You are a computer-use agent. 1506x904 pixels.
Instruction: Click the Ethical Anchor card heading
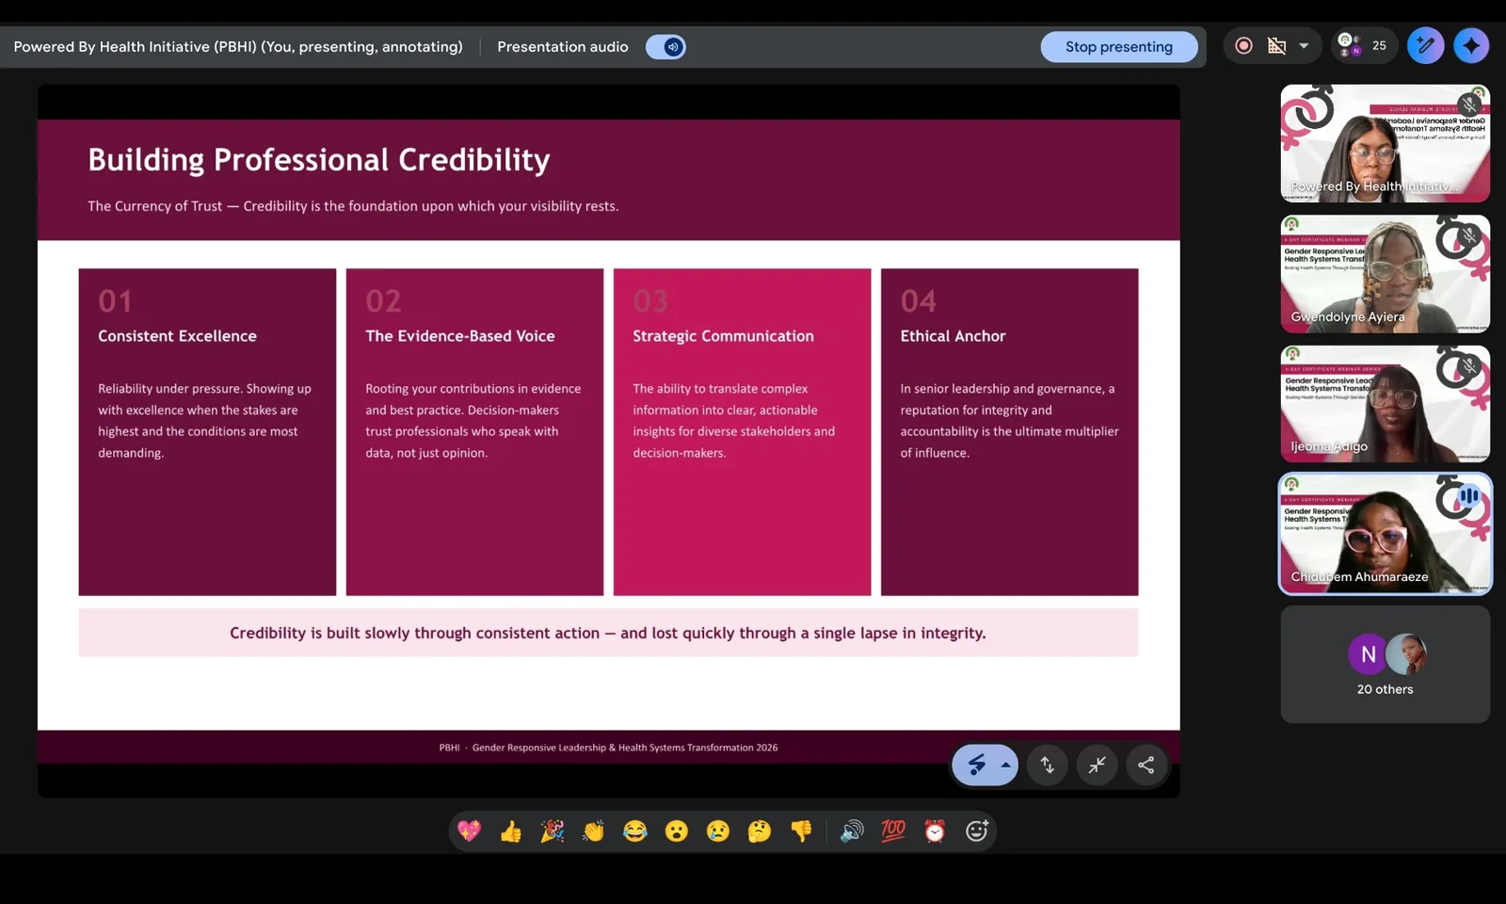click(953, 336)
